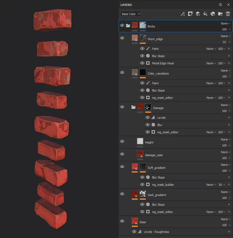This screenshot has width=233, height=238.
Task: Open the Base Color channel dropdown
Action: pyautogui.click(x=131, y=14)
